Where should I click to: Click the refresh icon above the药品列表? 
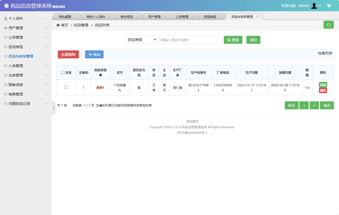click(328, 25)
